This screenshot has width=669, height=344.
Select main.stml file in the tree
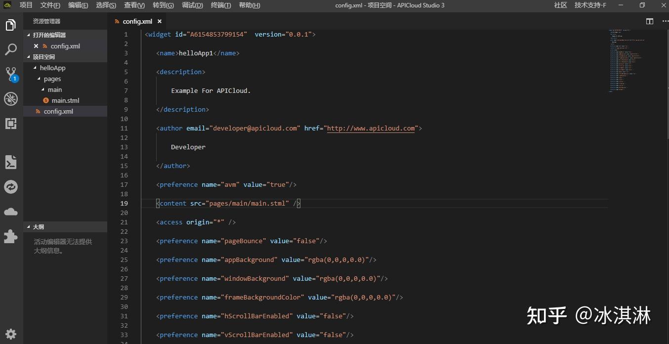tap(65, 100)
